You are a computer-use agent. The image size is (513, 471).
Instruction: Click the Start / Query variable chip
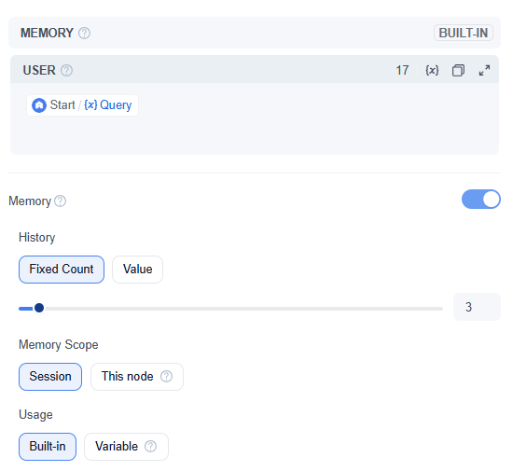(x=82, y=105)
